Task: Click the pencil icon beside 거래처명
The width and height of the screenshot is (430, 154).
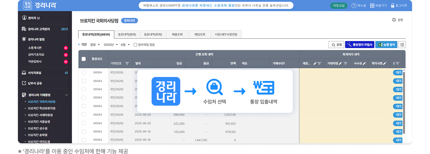Action: 340,63
